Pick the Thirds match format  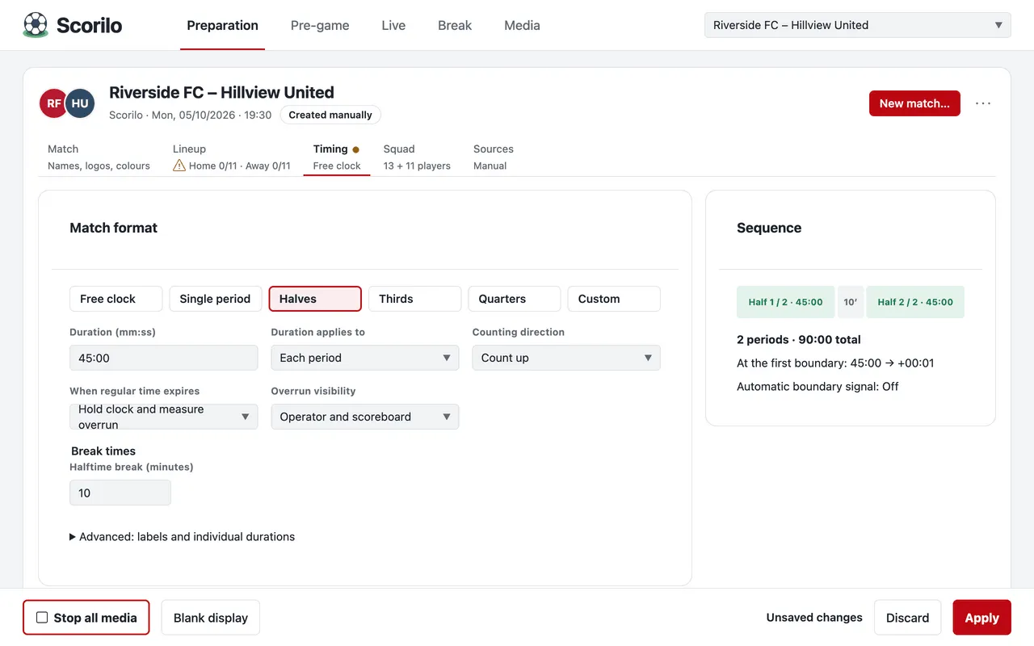[x=415, y=299]
